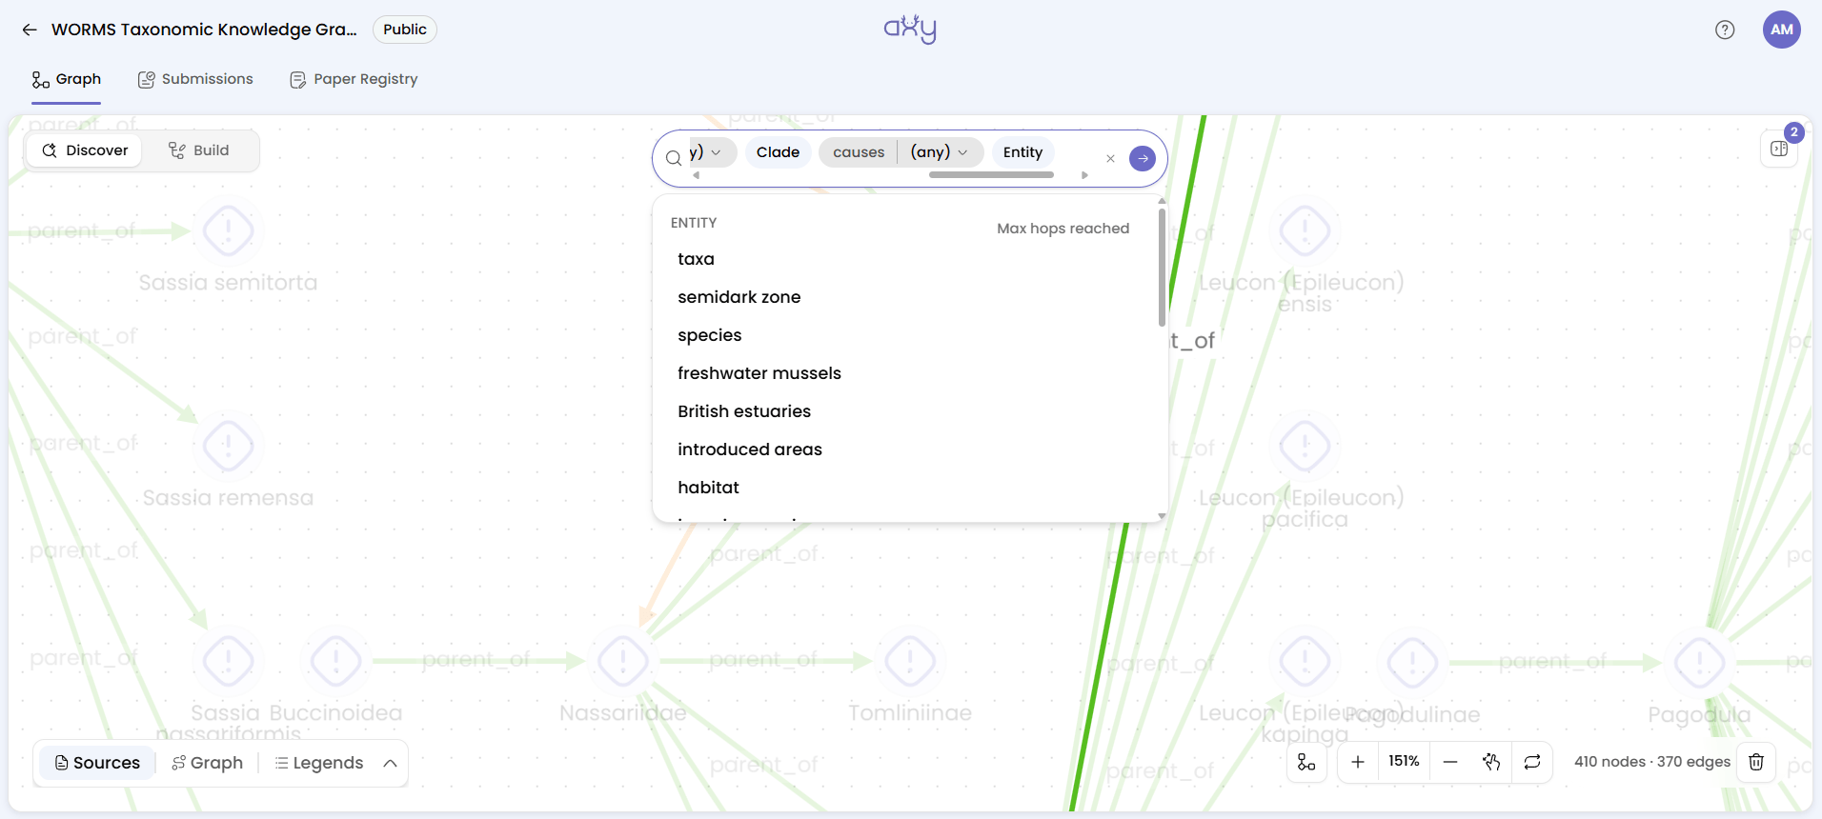Viewport: 1822px width, 819px height.
Task: Select the Graph view in the bottom bar
Action: (207, 763)
